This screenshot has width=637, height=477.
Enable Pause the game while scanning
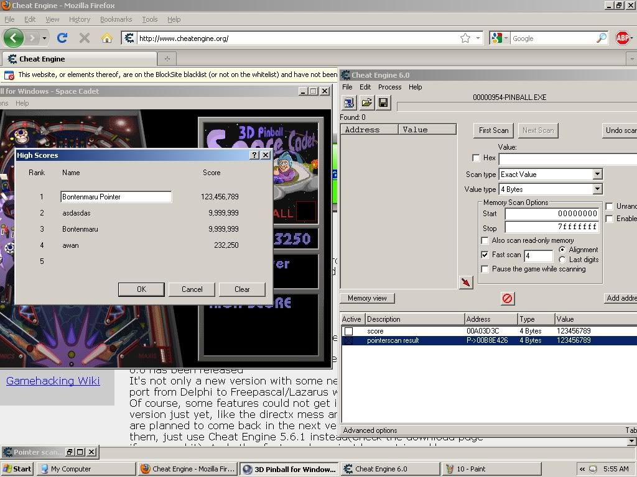pos(485,269)
